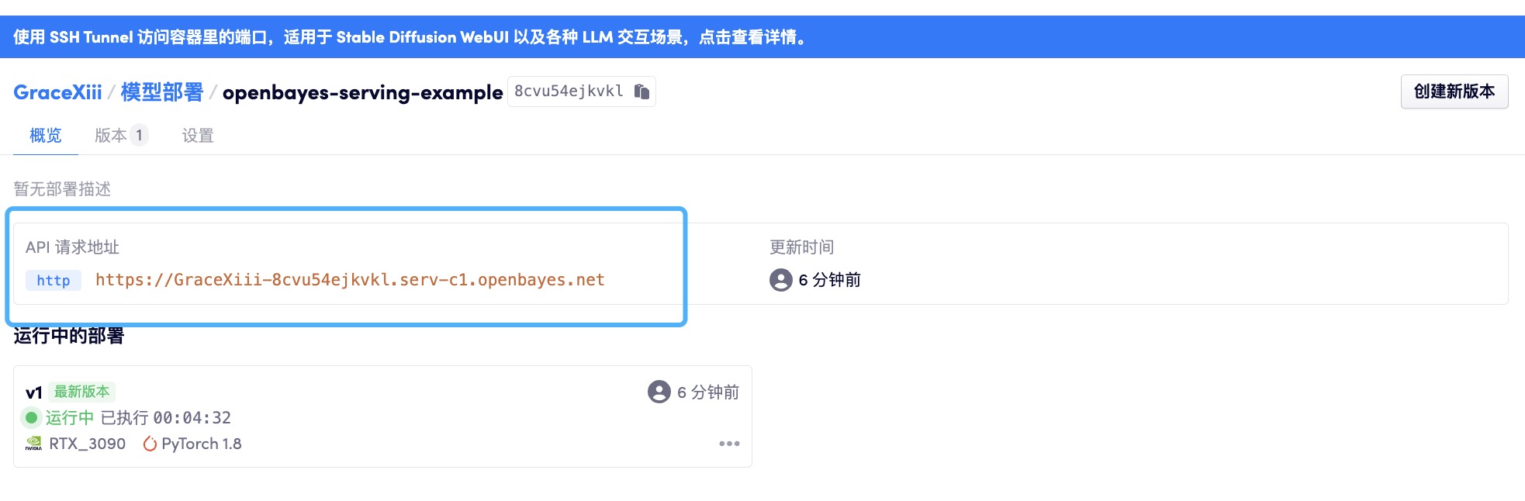Image resolution: width=1525 pixels, height=501 pixels.
Task: Click the user avatar in the v1 card
Action: (659, 392)
